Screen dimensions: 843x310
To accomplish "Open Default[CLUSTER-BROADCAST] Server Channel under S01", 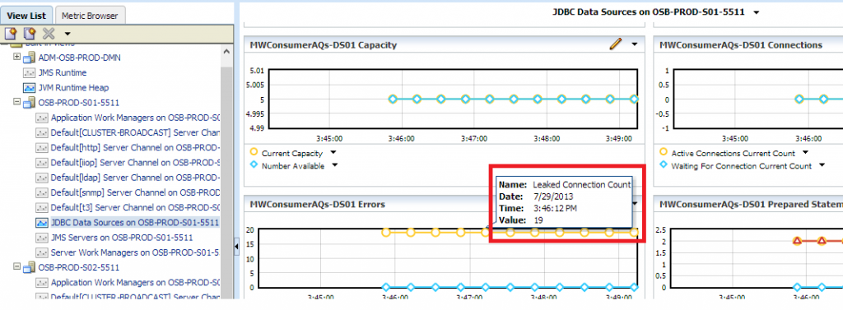I will tap(136, 132).
